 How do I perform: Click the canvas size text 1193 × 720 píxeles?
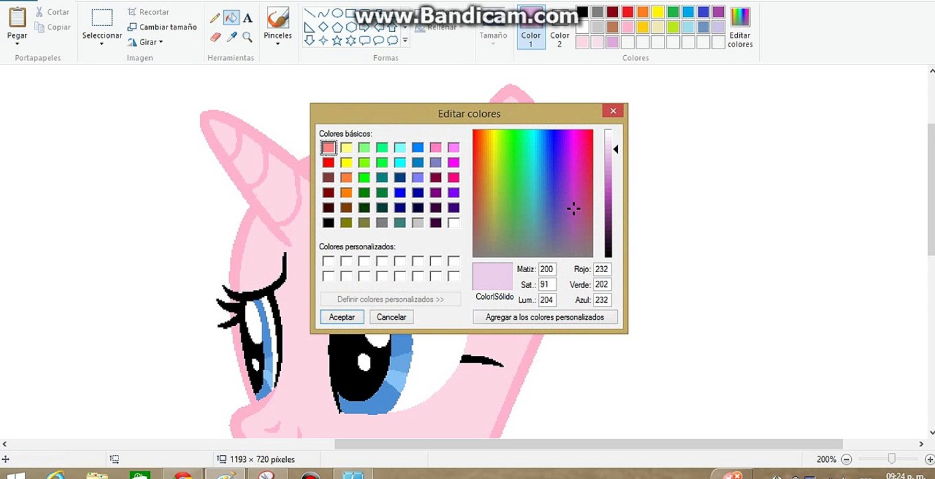[262, 459]
